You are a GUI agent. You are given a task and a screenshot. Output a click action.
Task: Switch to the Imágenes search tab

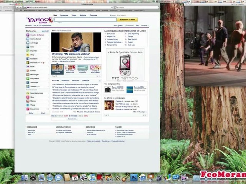pos(64,15)
